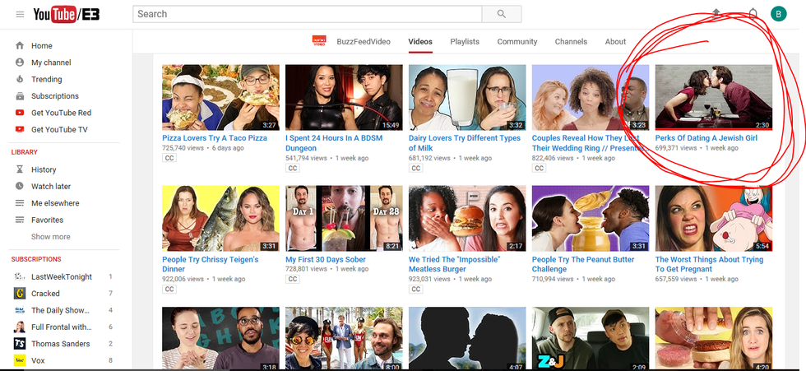Screen dimensions: 806x371
Task: Click the Watch later clock icon
Action: point(20,186)
